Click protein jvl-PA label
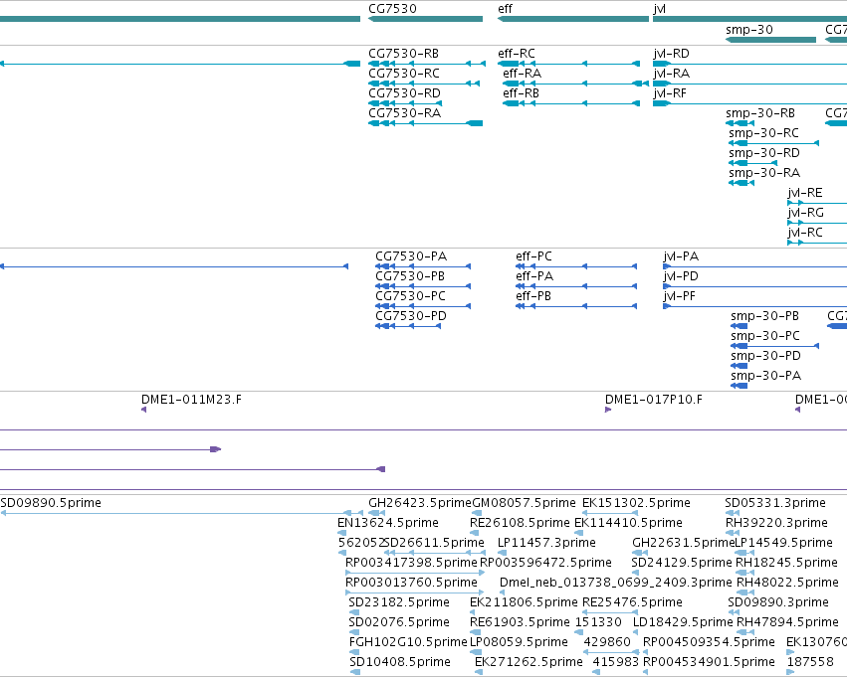Screen dimensions: 847x677 click(681, 256)
